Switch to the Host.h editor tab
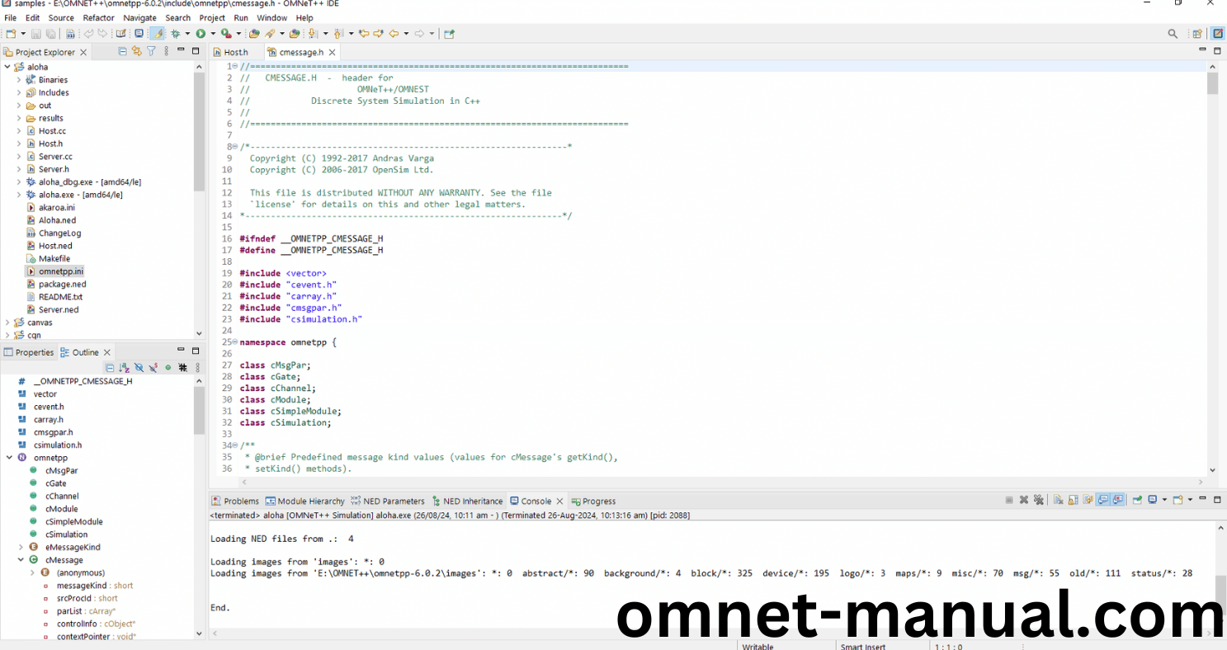 pos(235,52)
